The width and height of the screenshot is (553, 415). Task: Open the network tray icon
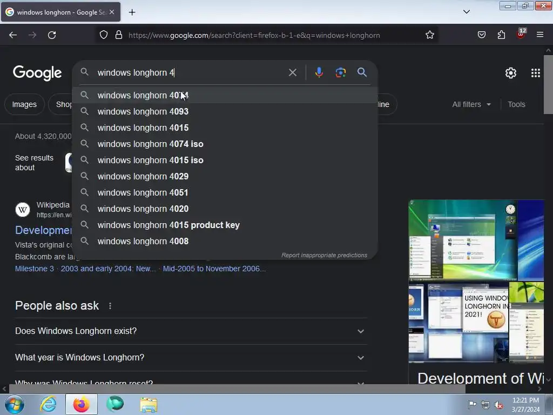point(485,405)
